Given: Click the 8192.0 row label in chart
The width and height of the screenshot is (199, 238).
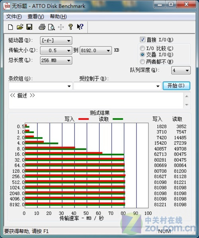Looking at the screenshot, I should (x=17, y=205).
